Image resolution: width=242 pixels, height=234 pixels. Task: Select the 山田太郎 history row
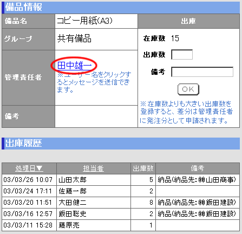[121, 180]
